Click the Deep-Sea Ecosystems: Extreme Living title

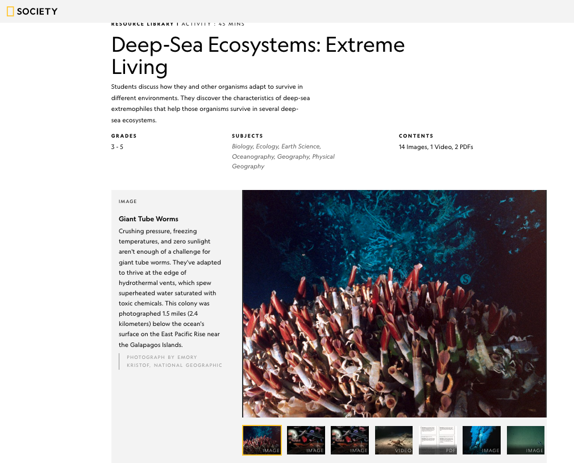coord(258,56)
